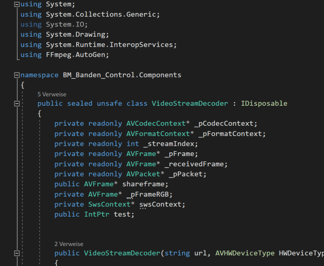Viewport: 324px width, 266px height.
Task: Place cursor on _pCodecContext field name
Action: pyautogui.click(x=225, y=123)
